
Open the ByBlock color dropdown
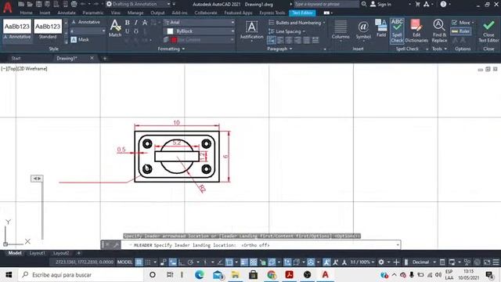click(200, 31)
